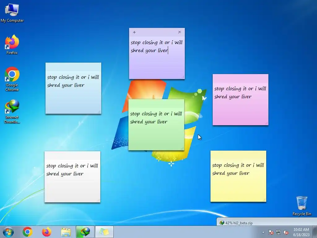The image size is (317, 238).
Task: Click text inside the pink sticky note
Action: [x=240, y=92]
